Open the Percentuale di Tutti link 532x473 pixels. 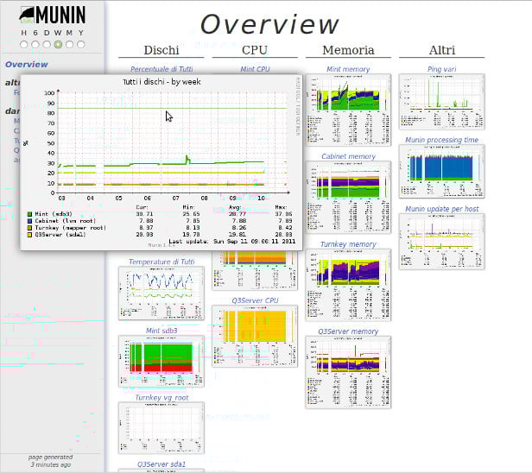coord(161,69)
